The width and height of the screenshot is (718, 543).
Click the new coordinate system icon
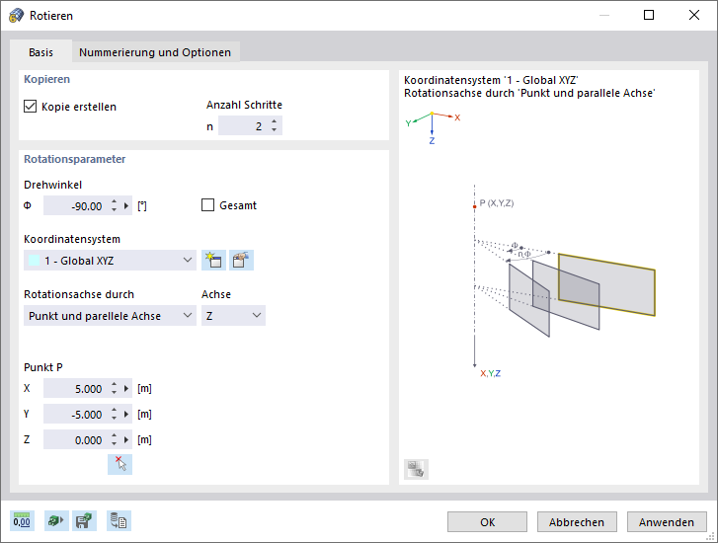coord(212,261)
